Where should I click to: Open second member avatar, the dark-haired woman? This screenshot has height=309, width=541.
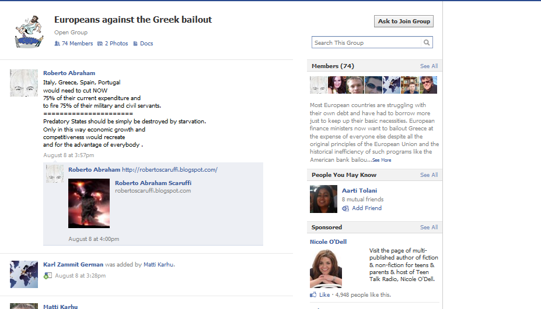coord(337,85)
